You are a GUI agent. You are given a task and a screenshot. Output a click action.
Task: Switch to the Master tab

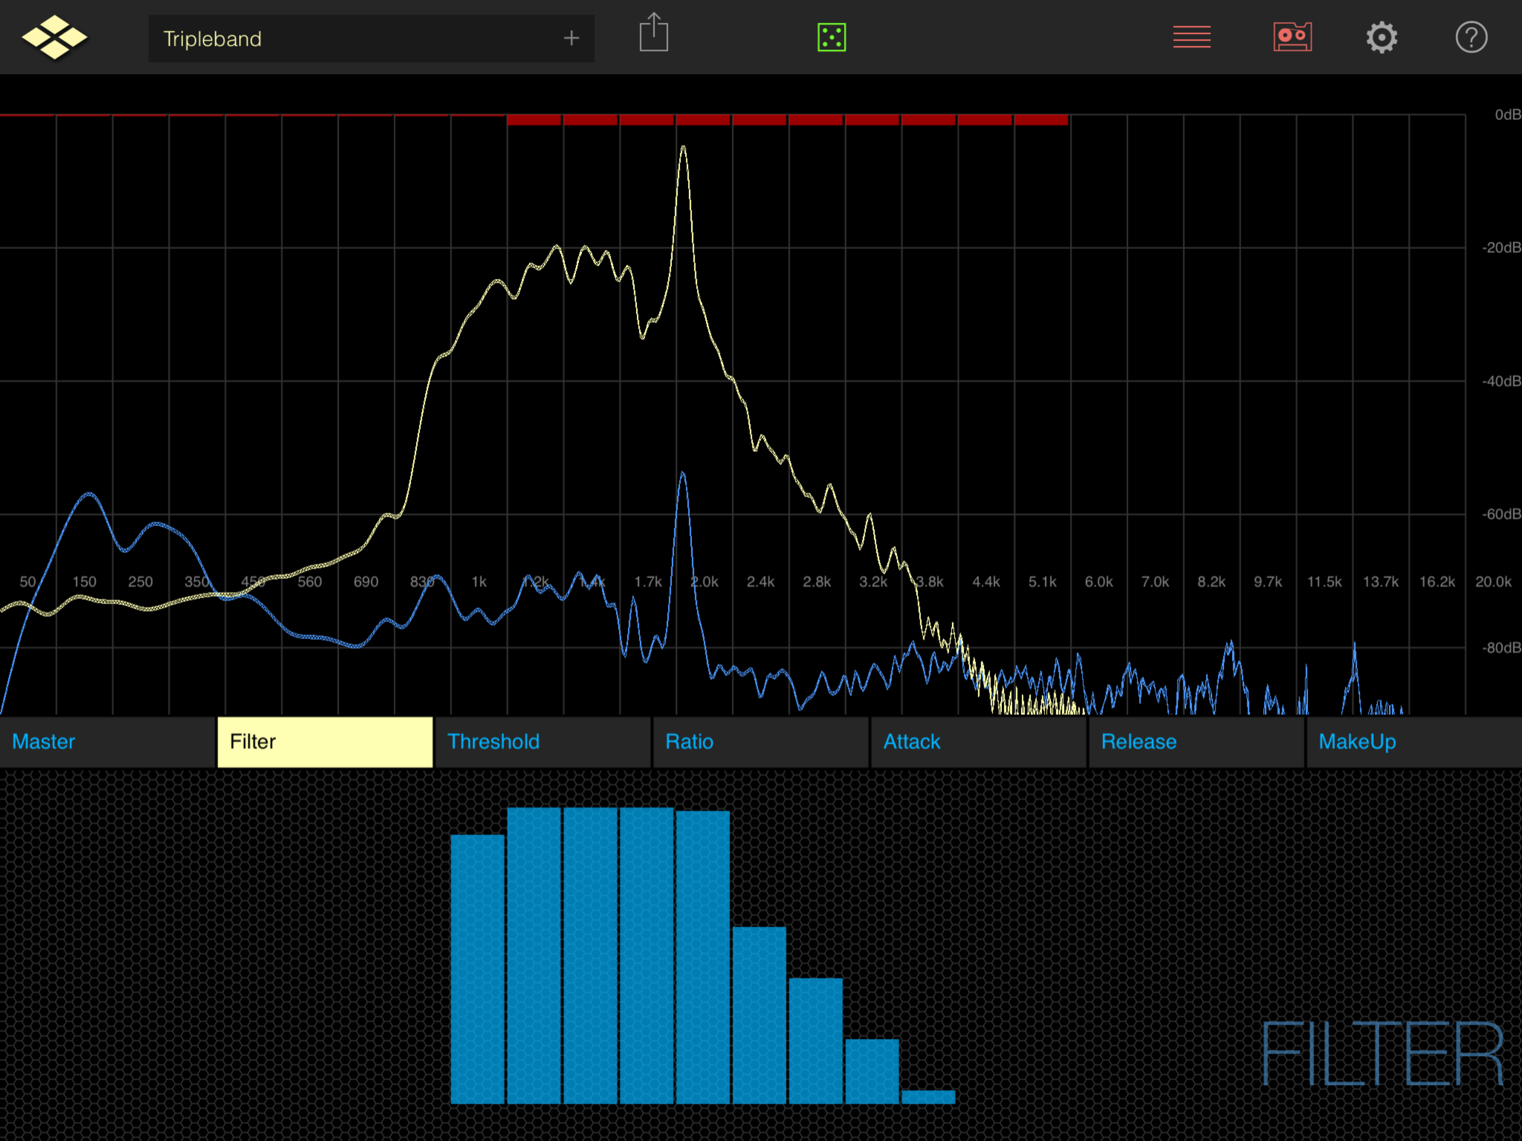(108, 742)
